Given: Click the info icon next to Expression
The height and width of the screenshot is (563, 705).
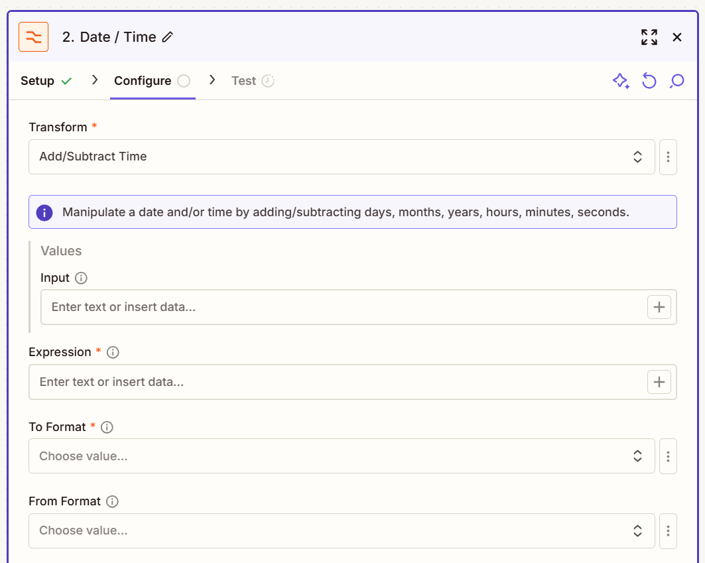Looking at the screenshot, I should click(x=113, y=352).
